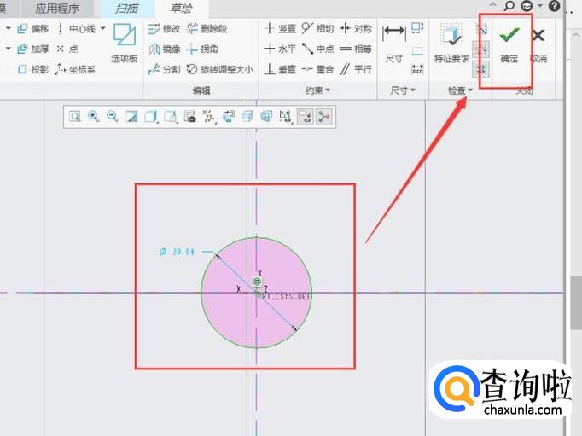Open dropdown arrow left of 加厚
The image size is (582, 436).
[x=8, y=49]
